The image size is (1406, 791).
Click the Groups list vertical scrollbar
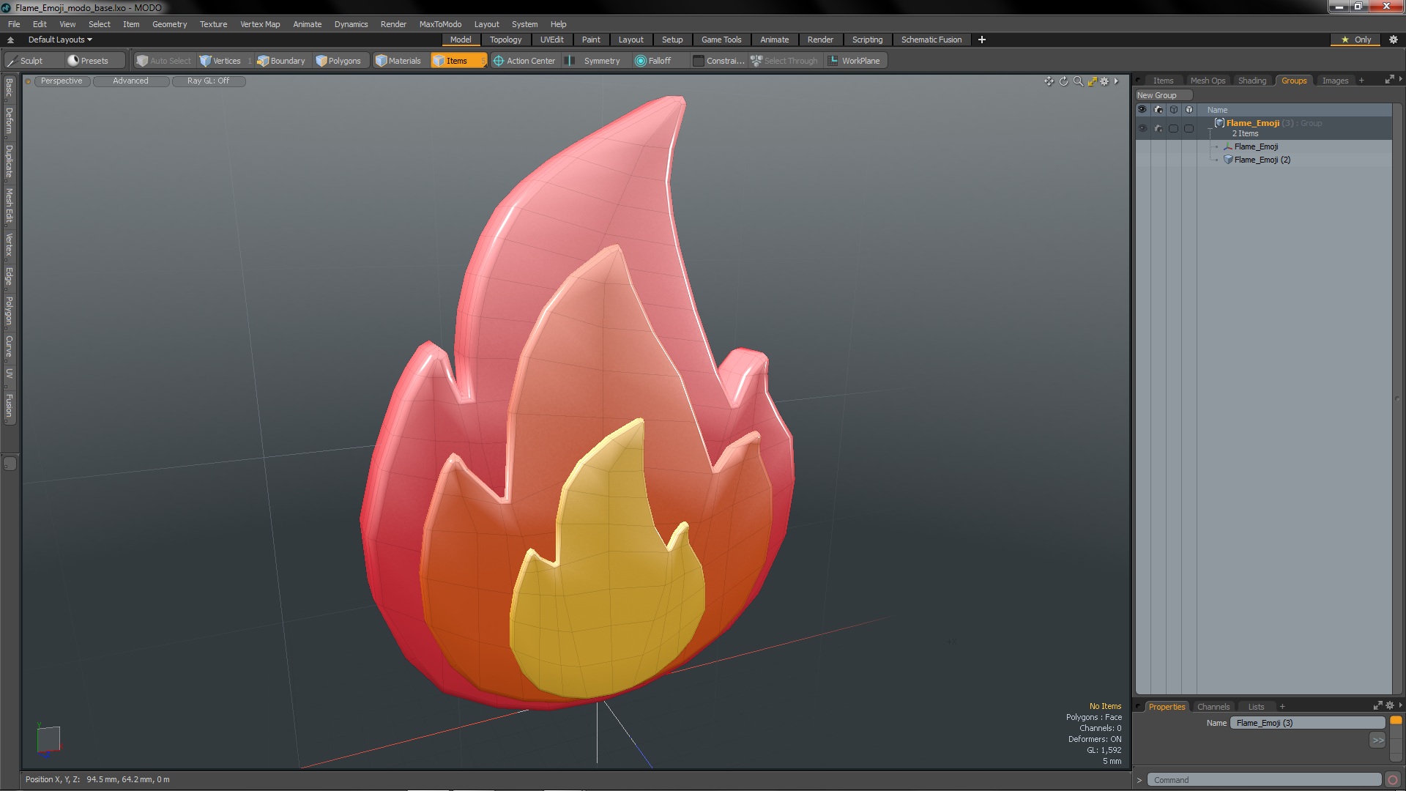[1397, 399]
